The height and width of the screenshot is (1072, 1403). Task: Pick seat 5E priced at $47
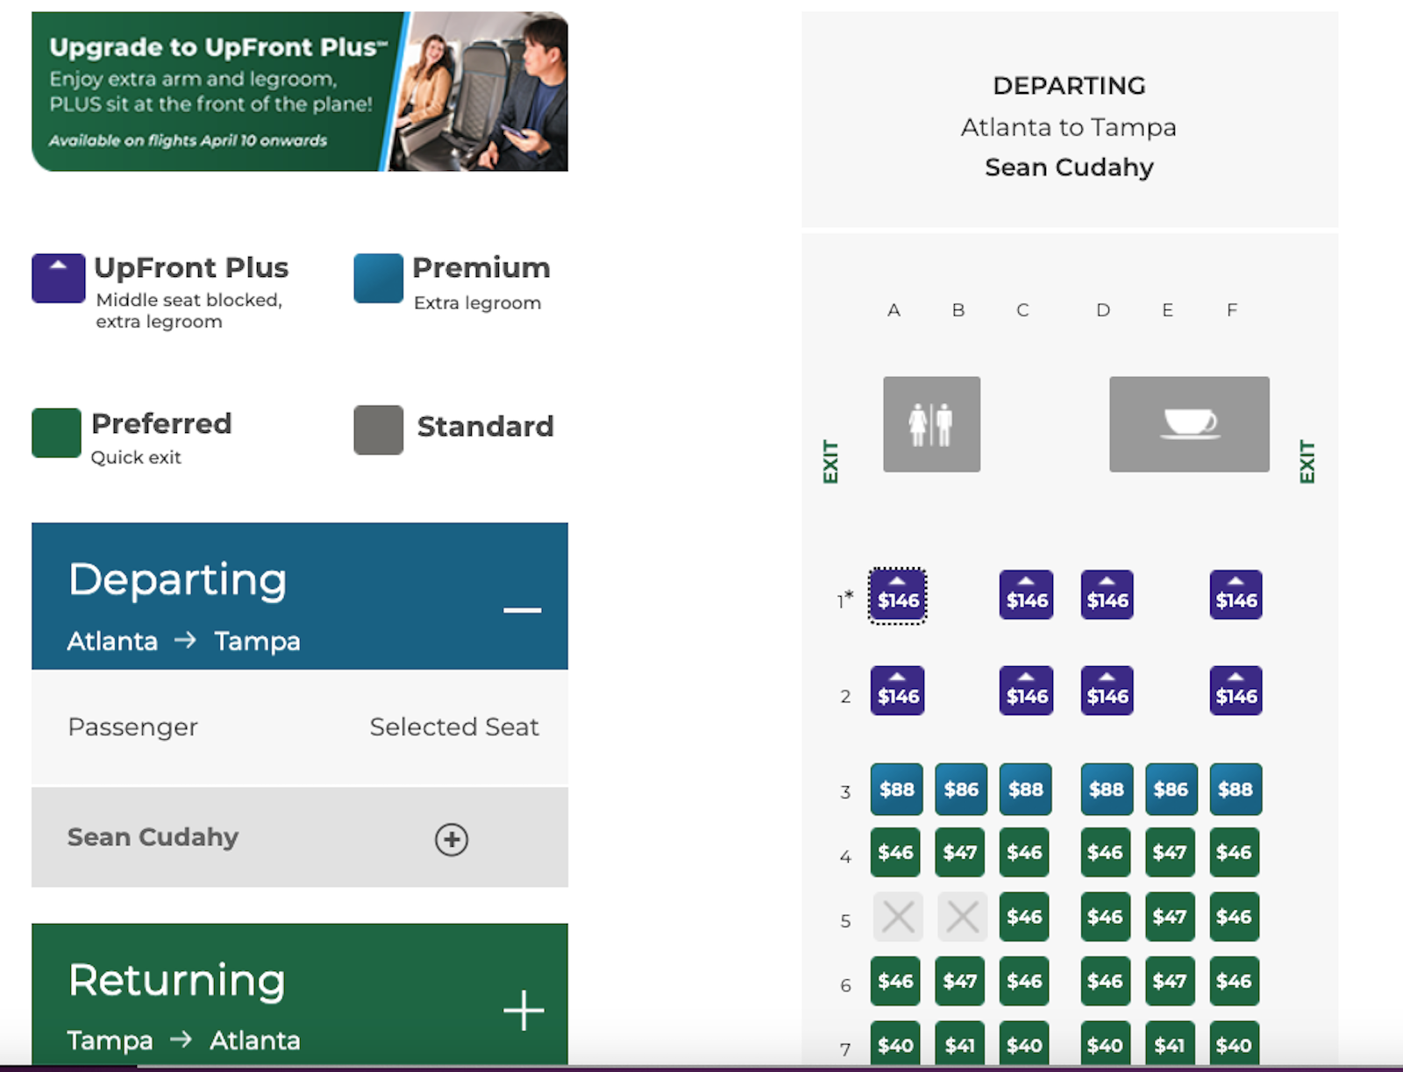point(1170,917)
